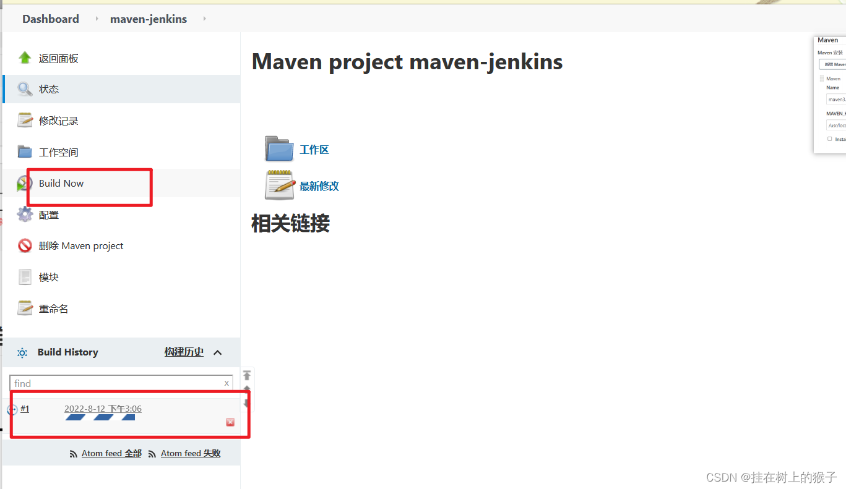
Task: Click the document Modules icon beside 模块
Action: click(x=25, y=277)
